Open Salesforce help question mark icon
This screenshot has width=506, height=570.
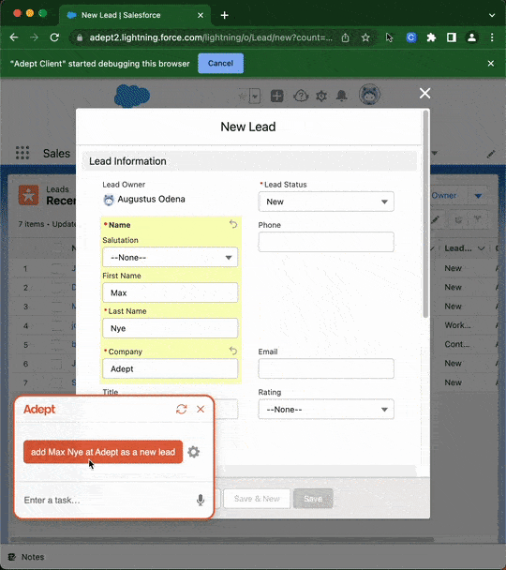click(x=301, y=96)
